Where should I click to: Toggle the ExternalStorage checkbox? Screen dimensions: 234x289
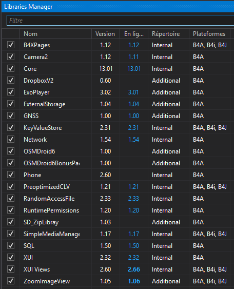click(x=11, y=104)
